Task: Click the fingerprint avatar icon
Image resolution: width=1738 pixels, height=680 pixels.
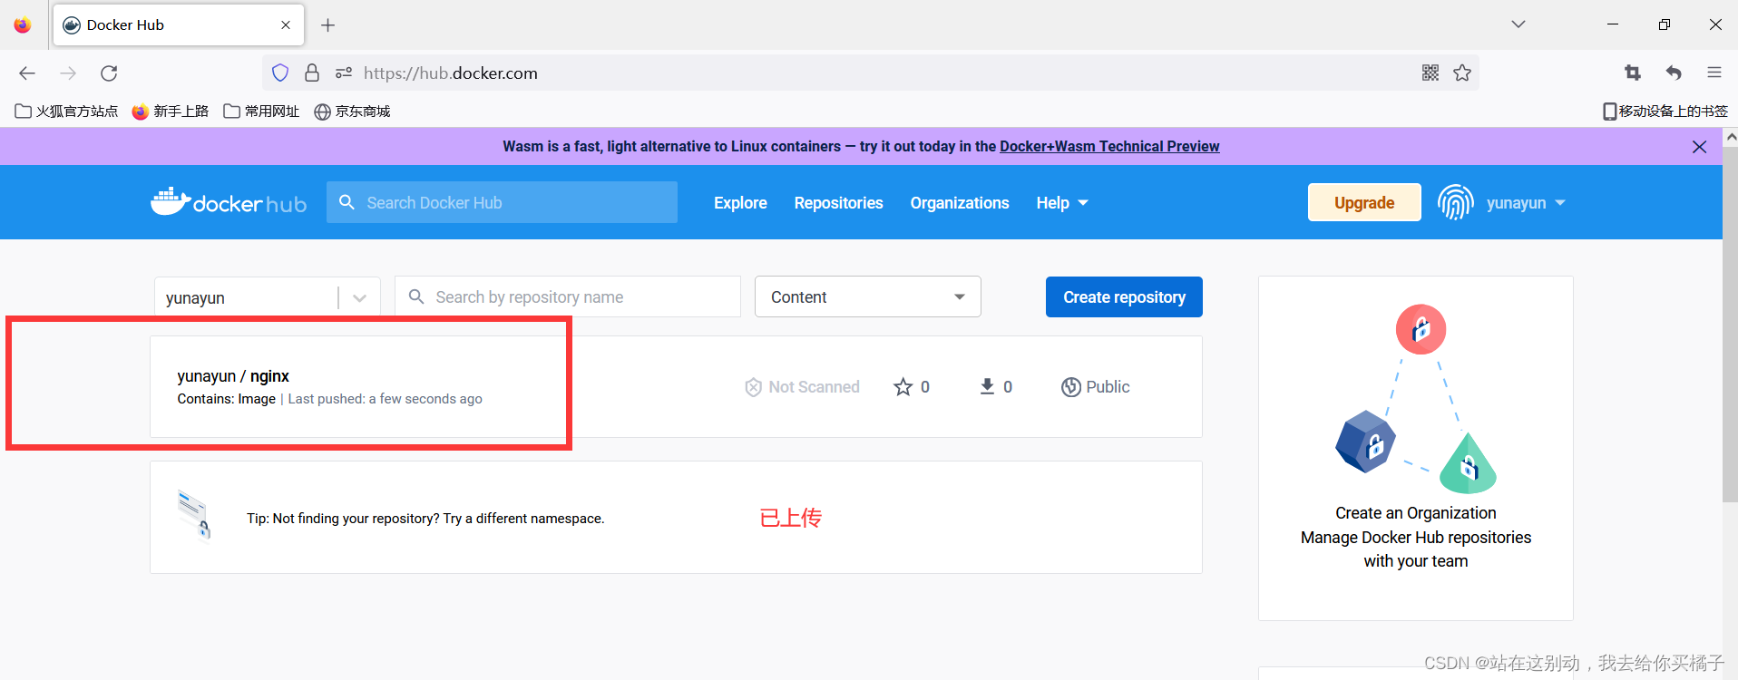Action: [x=1455, y=202]
